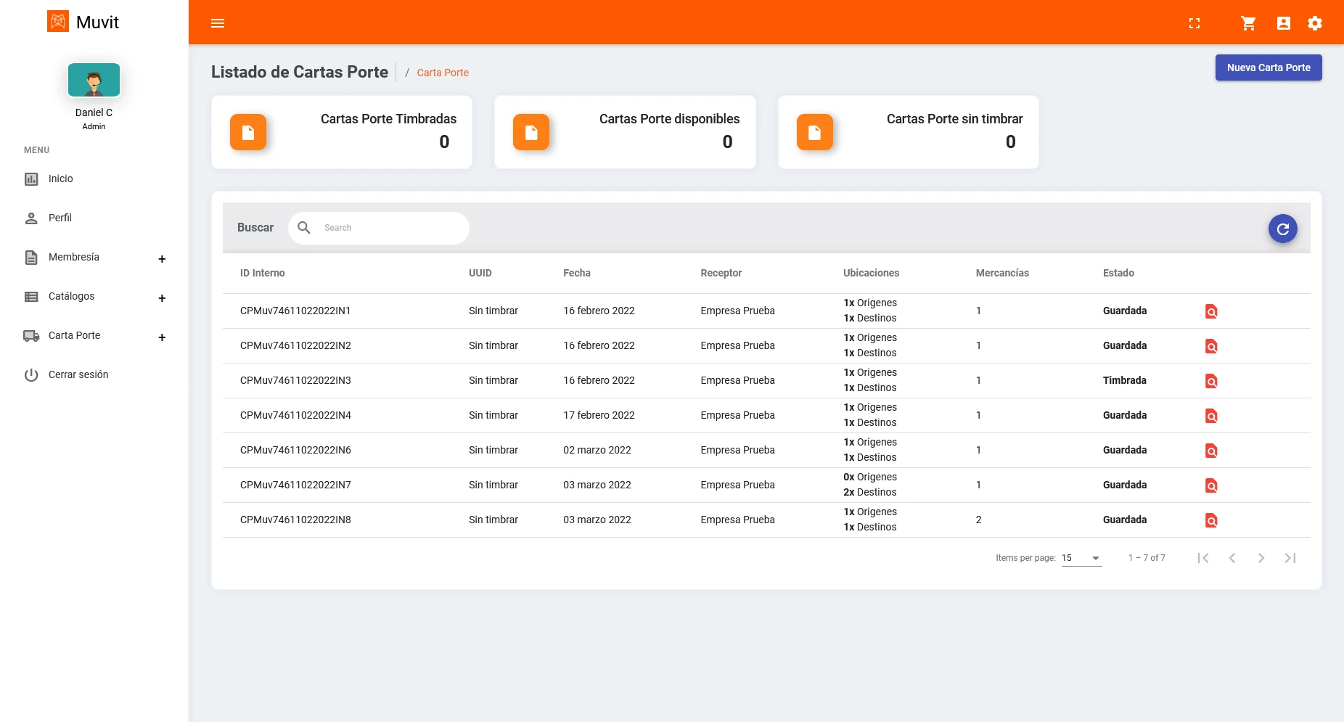Click the Cartas Porte sin timbrar document icon

[x=815, y=132]
